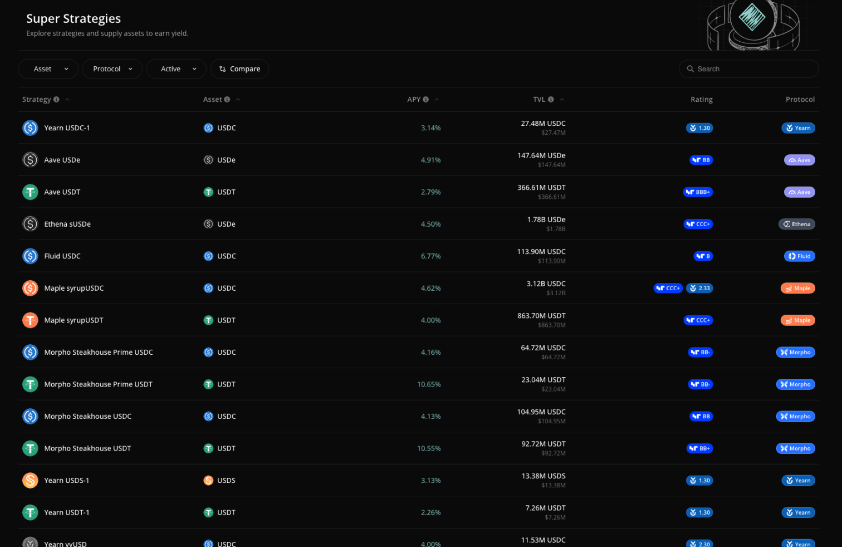Click the Yearn USDS-1 strategy icon

tap(30, 480)
